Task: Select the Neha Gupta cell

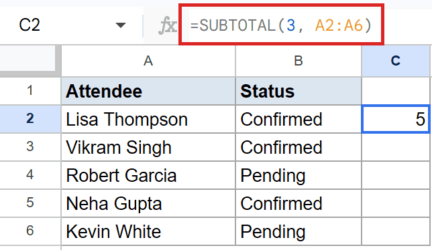Action: pos(148,203)
